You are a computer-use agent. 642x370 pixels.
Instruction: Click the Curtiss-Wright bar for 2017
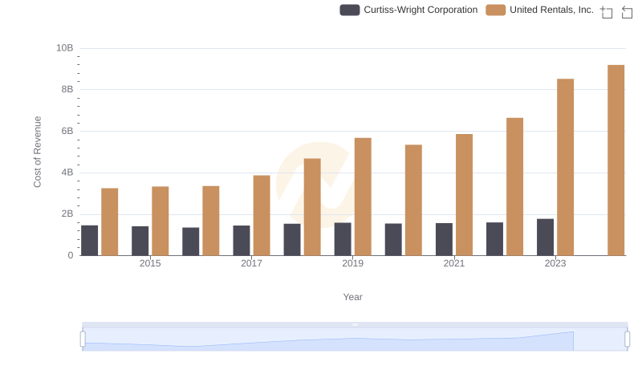(x=242, y=241)
